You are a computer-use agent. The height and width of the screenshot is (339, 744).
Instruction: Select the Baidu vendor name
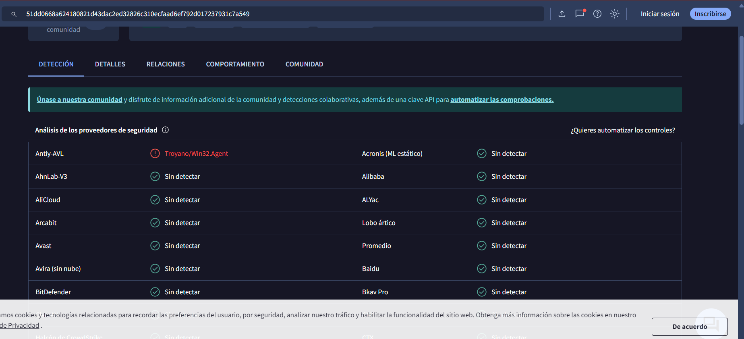click(x=371, y=269)
